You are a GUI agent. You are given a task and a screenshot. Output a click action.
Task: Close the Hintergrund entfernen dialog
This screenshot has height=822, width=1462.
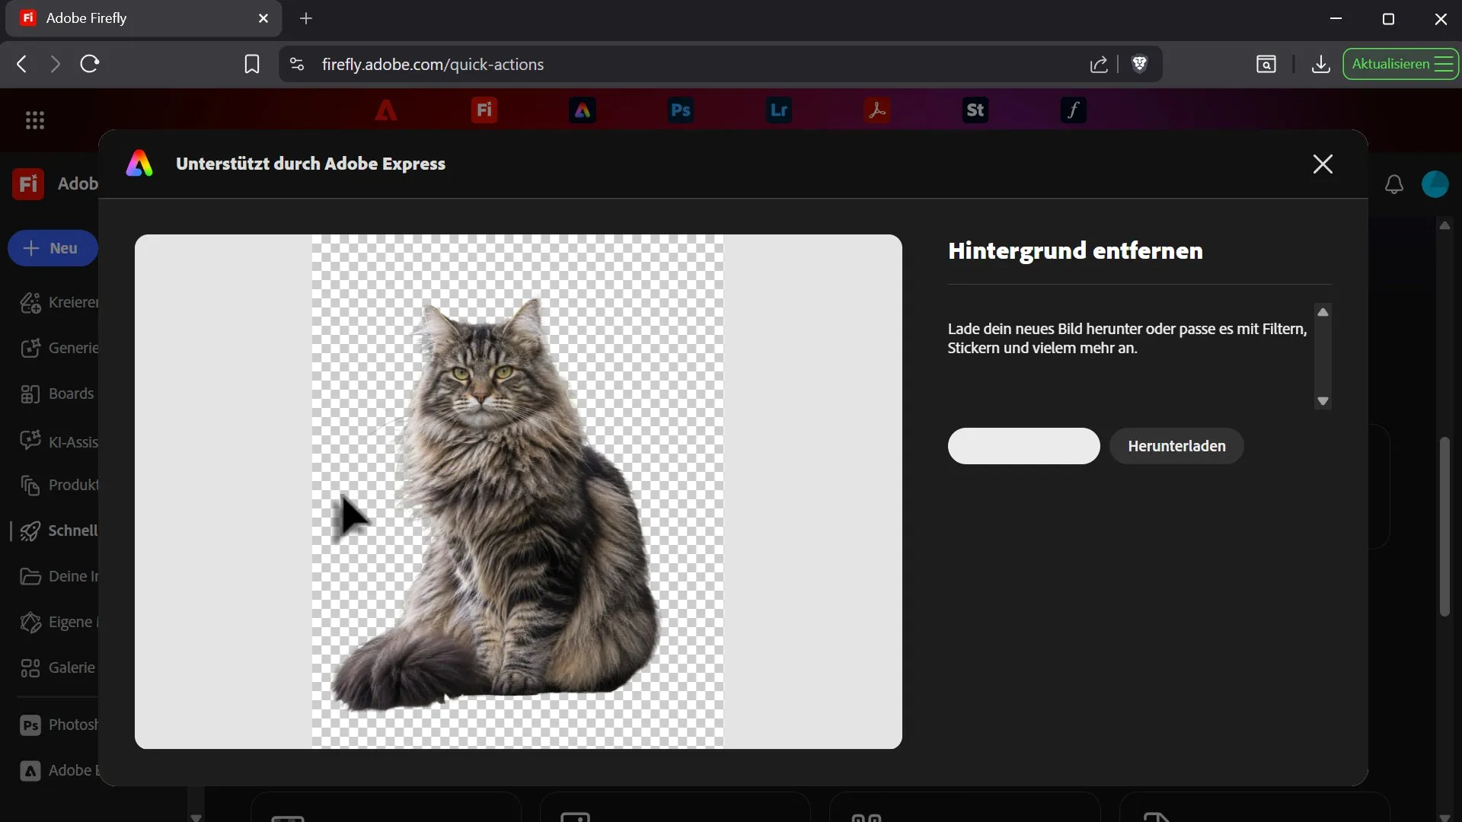point(1323,164)
